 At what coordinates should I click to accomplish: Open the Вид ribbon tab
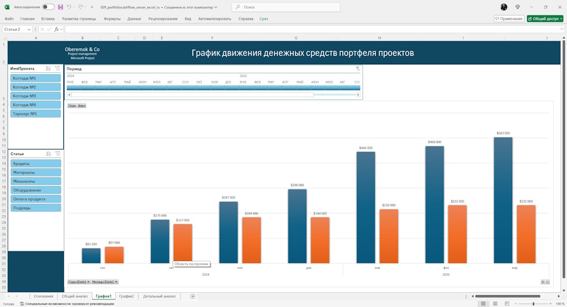coord(188,19)
